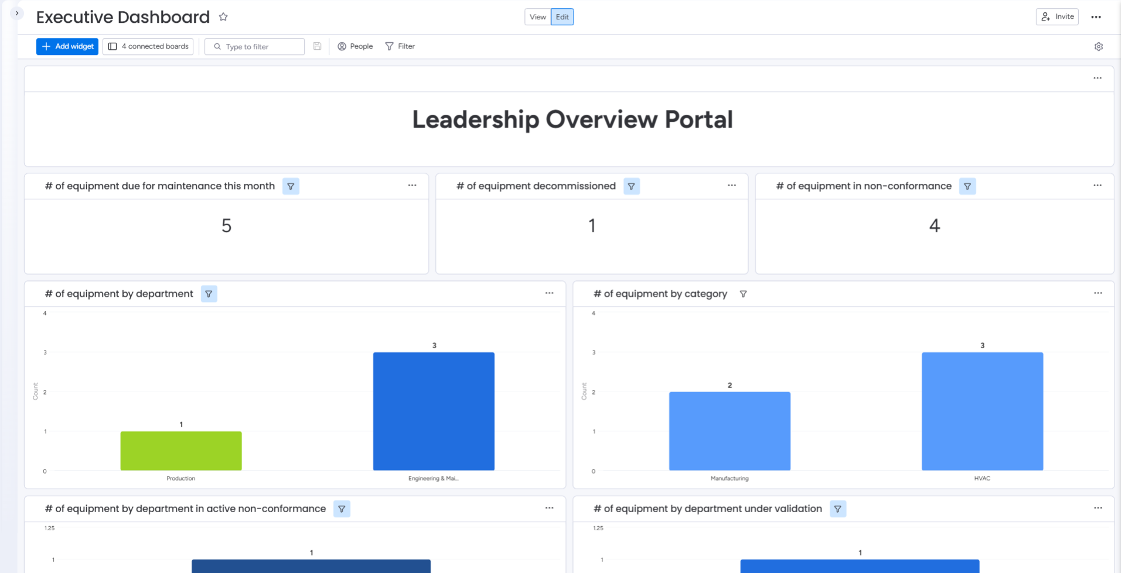The image size is (1125, 573).
Task: Click the Manufacturing bar in category chart
Action: (729, 431)
